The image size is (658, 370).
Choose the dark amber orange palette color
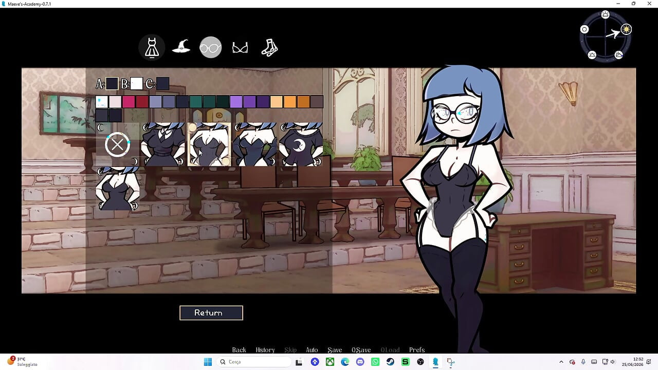(303, 102)
